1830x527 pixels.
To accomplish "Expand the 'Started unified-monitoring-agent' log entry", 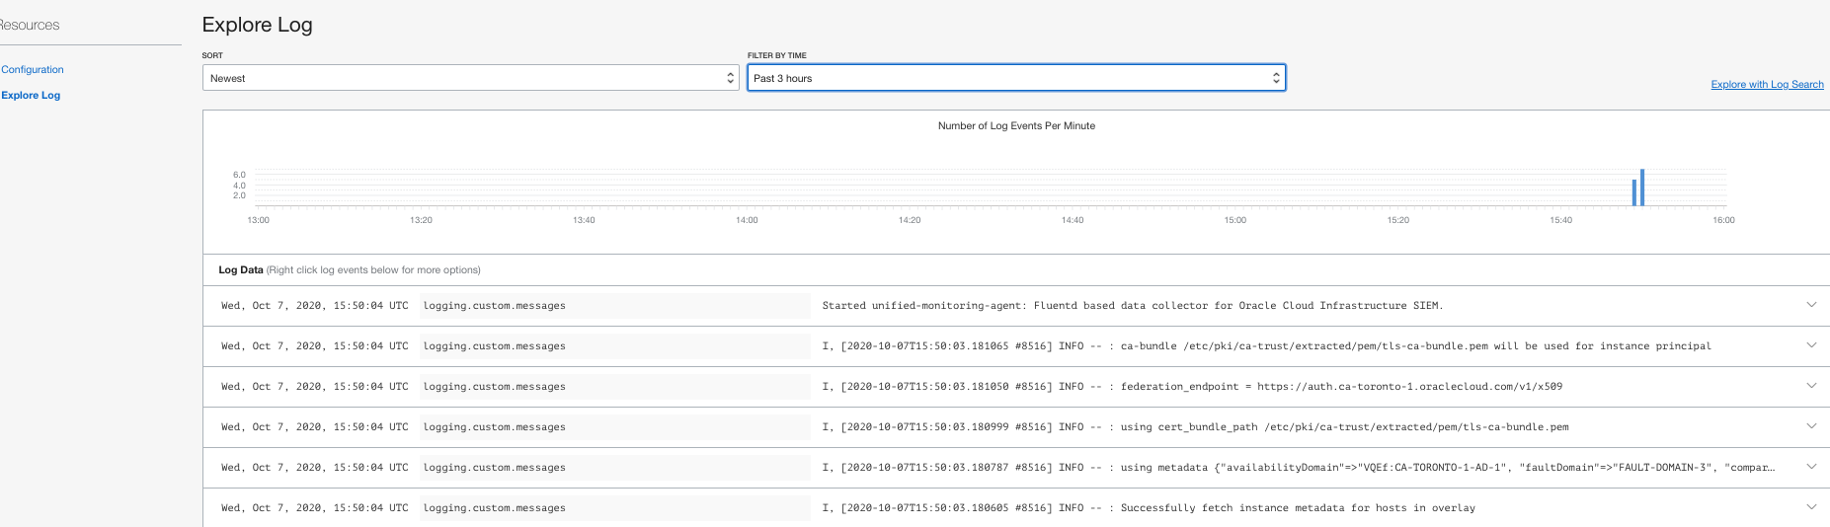I will click(x=1811, y=305).
